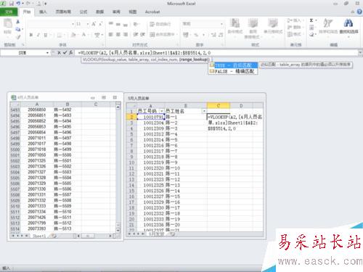Click inside the VLOOKUP formula bar
363x272 pixels.
(216, 52)
